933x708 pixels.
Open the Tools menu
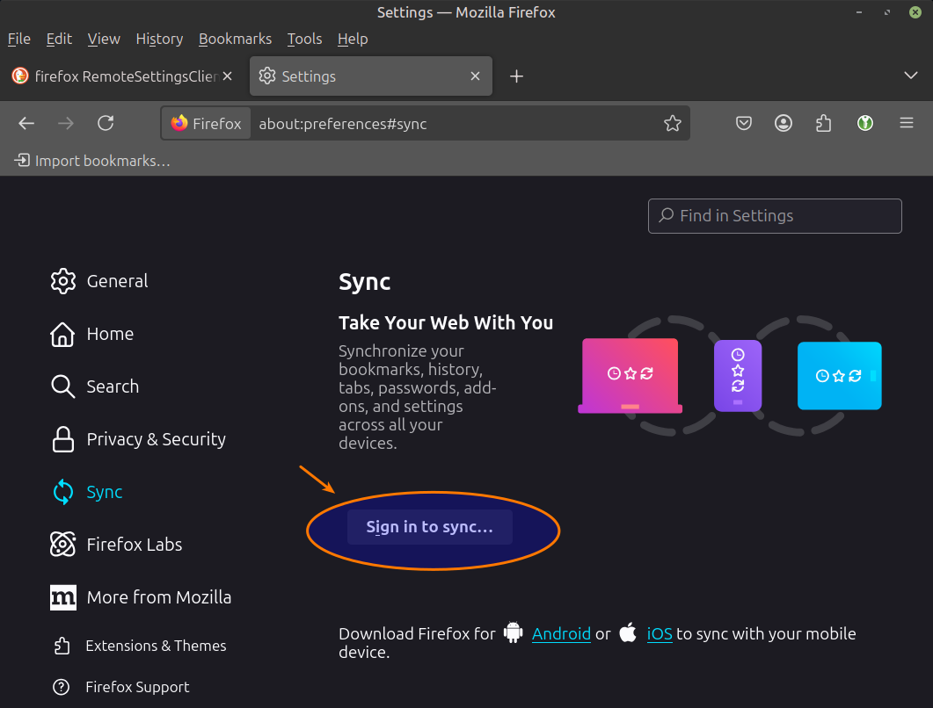[x=304, y=40]
